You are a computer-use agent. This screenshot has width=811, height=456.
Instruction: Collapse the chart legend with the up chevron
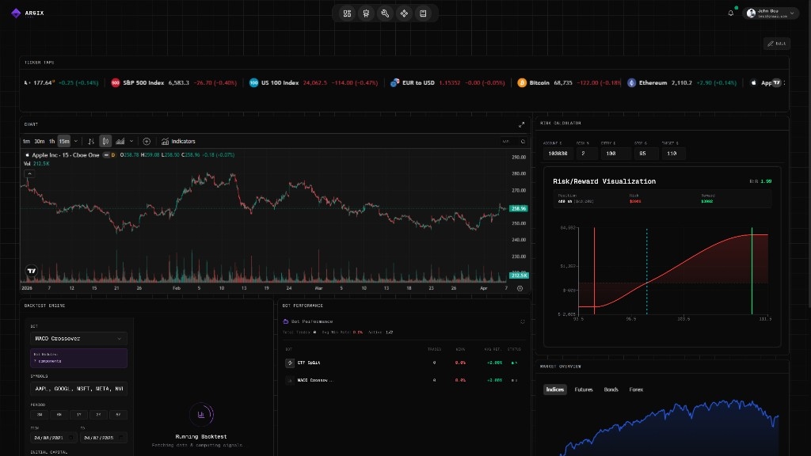coord(29,173)
